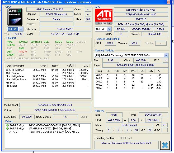Click the Unified: 640 shaders field
The image size is (174, 153).
click(x=155, y=34)
